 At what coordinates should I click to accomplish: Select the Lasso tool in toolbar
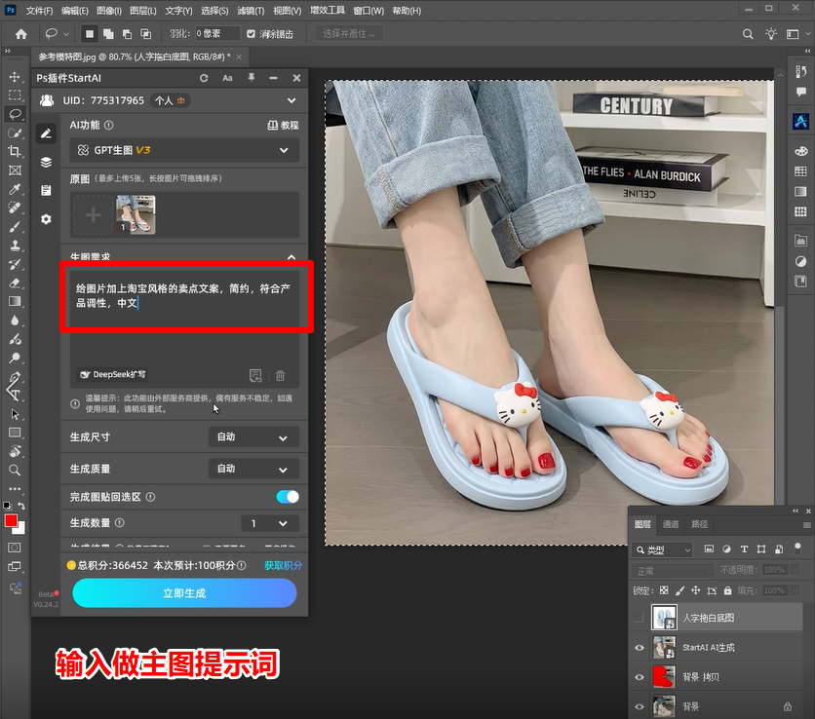click(15, 114)
